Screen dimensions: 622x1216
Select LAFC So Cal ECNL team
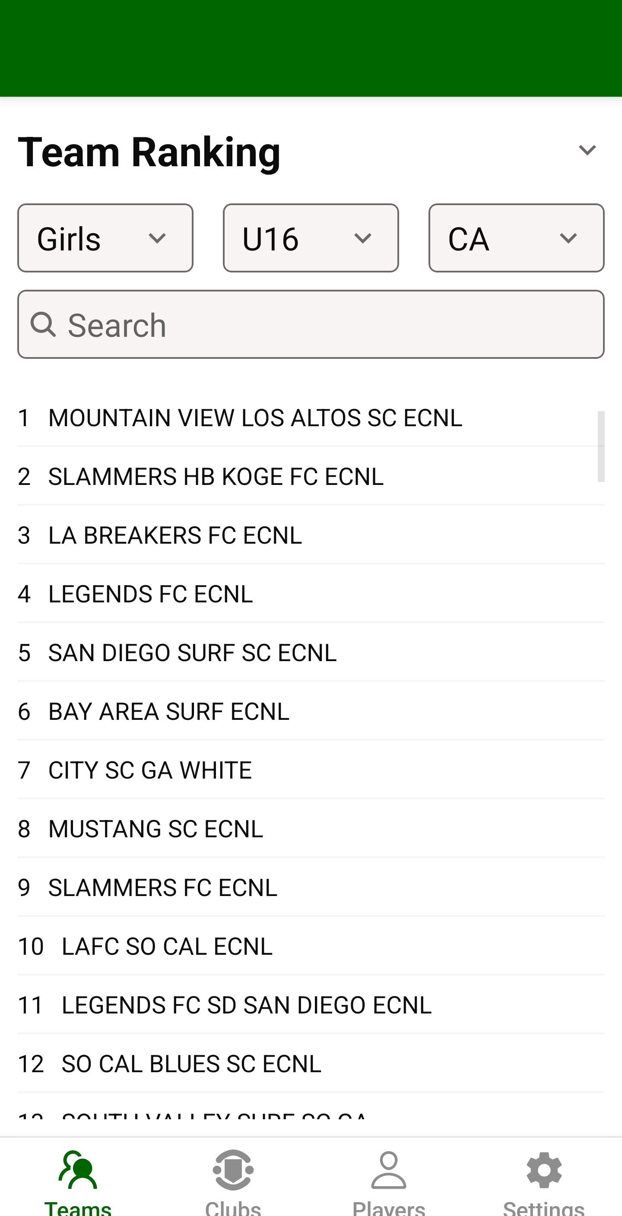click(167, 947)
